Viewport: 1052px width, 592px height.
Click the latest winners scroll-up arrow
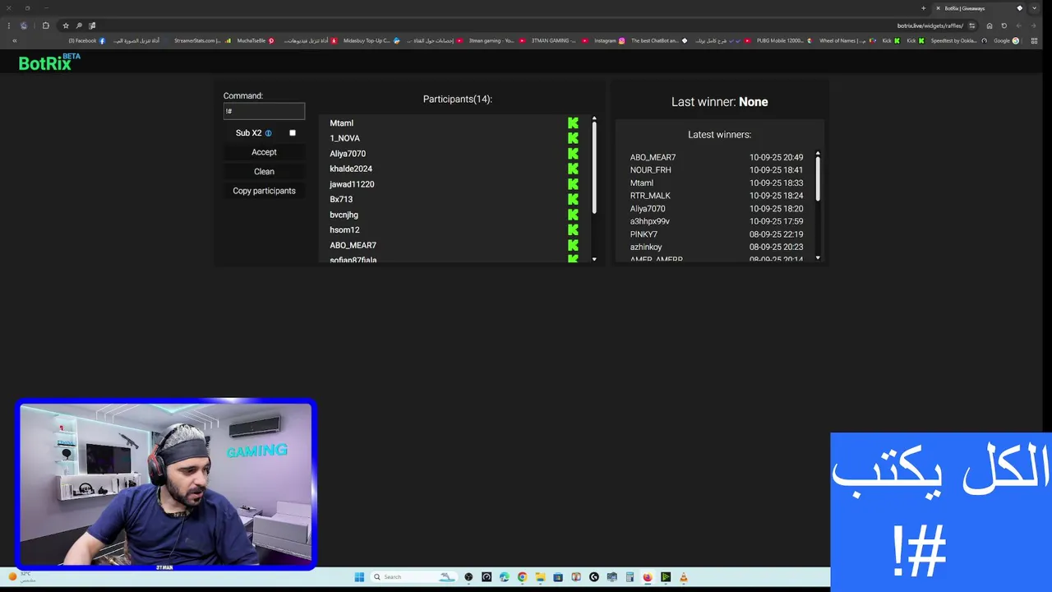[x=818, y=153]
